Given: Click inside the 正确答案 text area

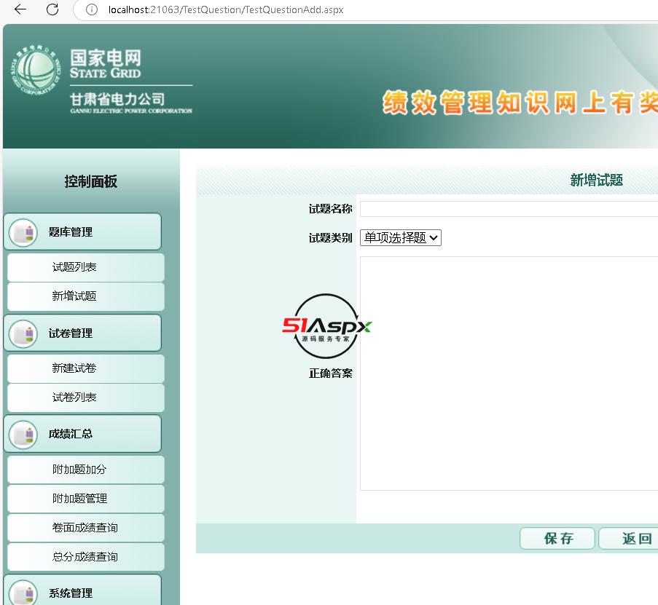Looking at the screenshot, I should tap(509, 373).
